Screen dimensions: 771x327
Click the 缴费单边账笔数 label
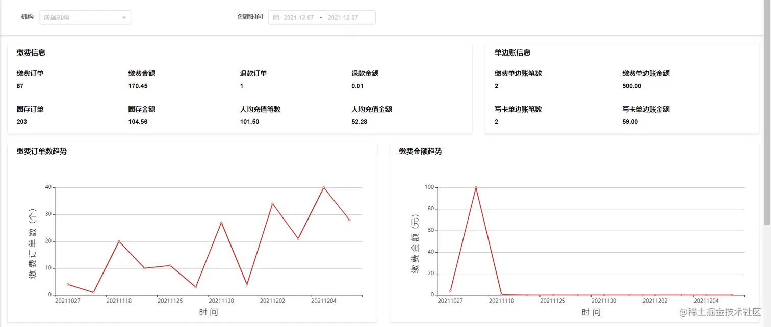tap(518, 73)
